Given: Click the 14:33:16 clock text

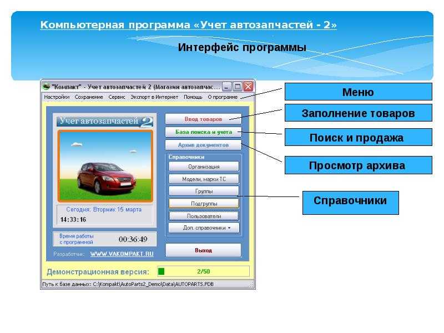Looking at the screenshot, I should coord(73,219).
